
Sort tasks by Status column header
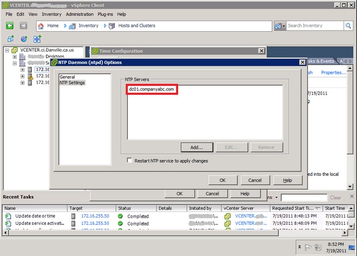(136, 208)
